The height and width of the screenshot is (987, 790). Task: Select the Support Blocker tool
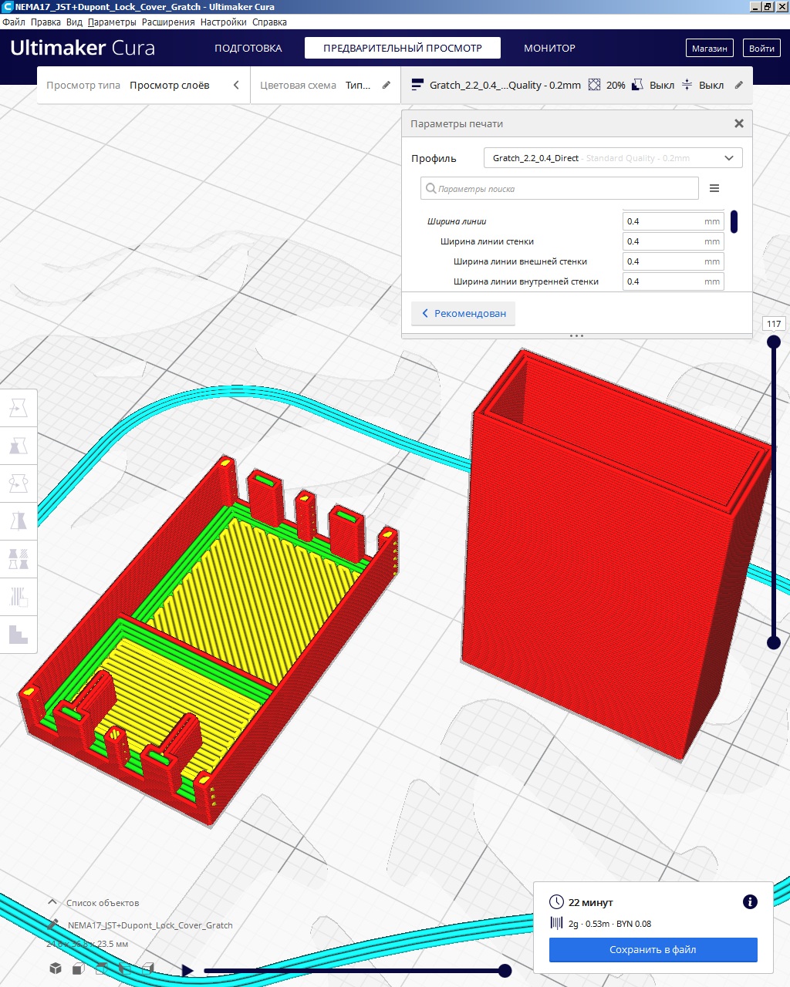tap(19, 597)
